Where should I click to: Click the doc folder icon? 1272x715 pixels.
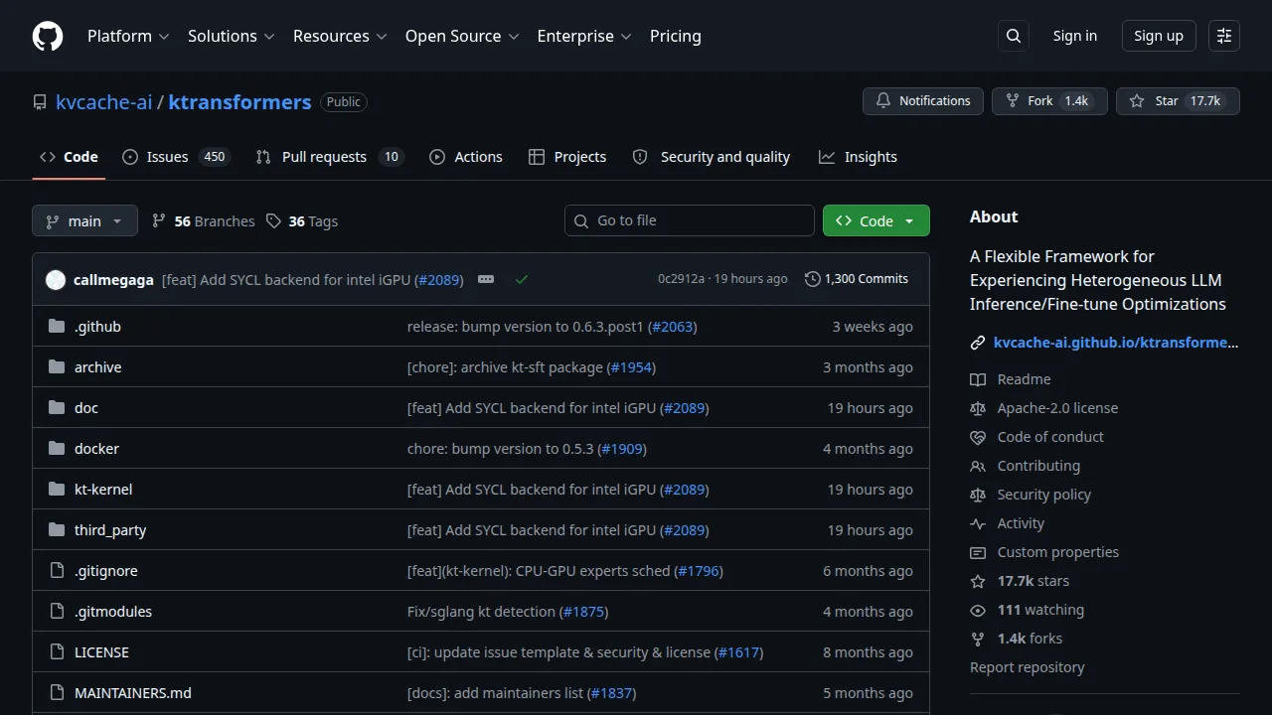[57, 408]
